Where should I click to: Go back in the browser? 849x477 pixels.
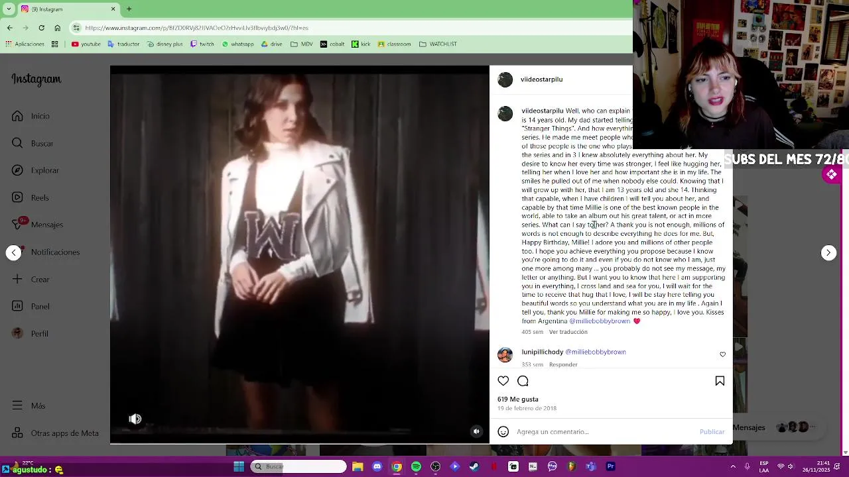10,28
